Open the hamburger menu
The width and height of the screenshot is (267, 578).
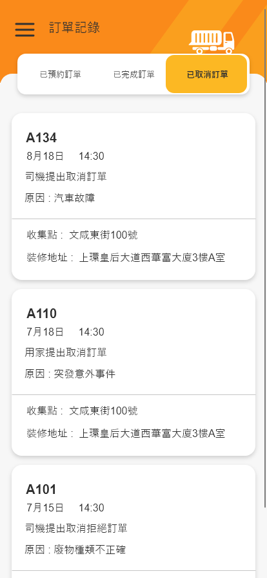coord(25,30)
